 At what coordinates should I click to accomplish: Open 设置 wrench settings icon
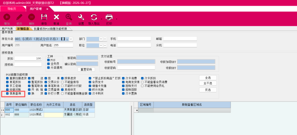click(x=81, y=17)
